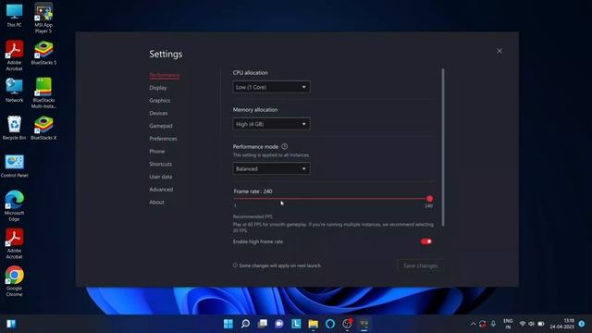Open the battery tray icon
Screen dimensions: 592x333
coord(541,324)
